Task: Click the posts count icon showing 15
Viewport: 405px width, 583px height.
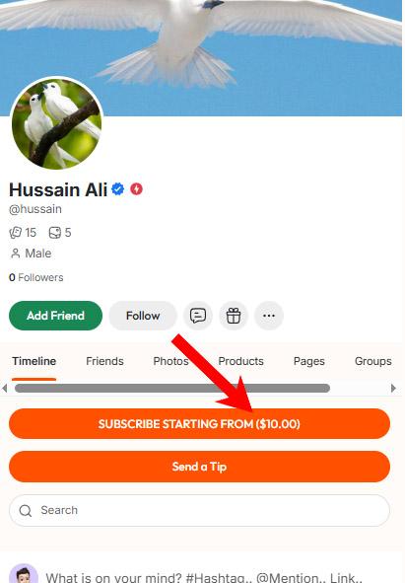Action: [15, 233]
